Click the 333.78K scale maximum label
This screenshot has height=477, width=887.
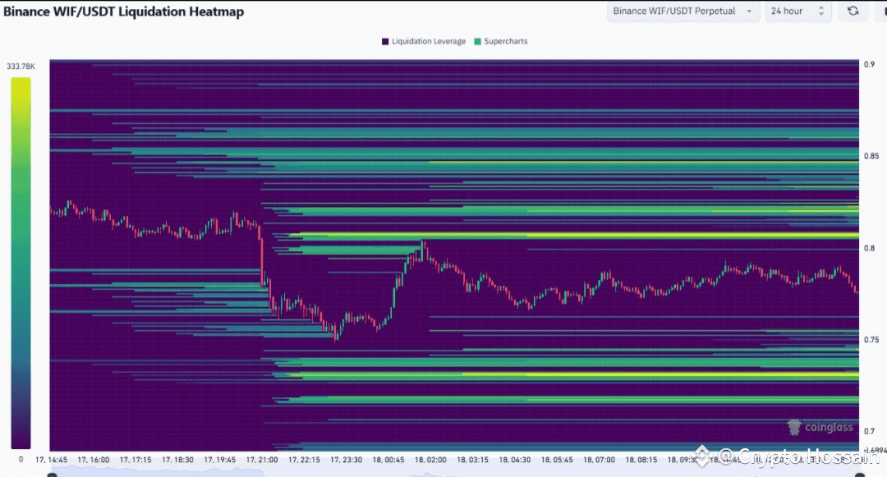pyautogui.click(x=21, y=67)
